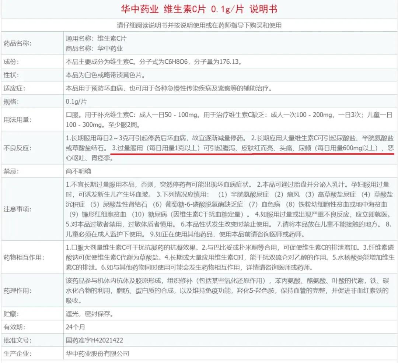
Task: Select the 规格 value 0.1g/片
Action: tap(75, 101)
